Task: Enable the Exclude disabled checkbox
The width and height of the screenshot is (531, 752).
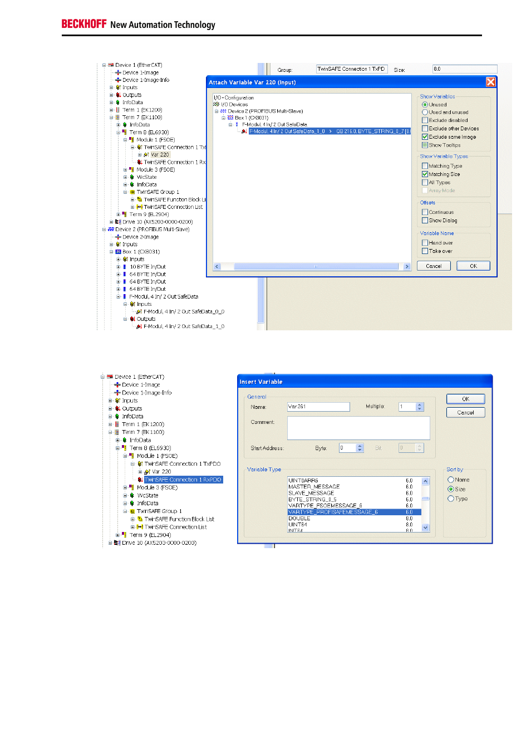Action: [x=425, y=120]
